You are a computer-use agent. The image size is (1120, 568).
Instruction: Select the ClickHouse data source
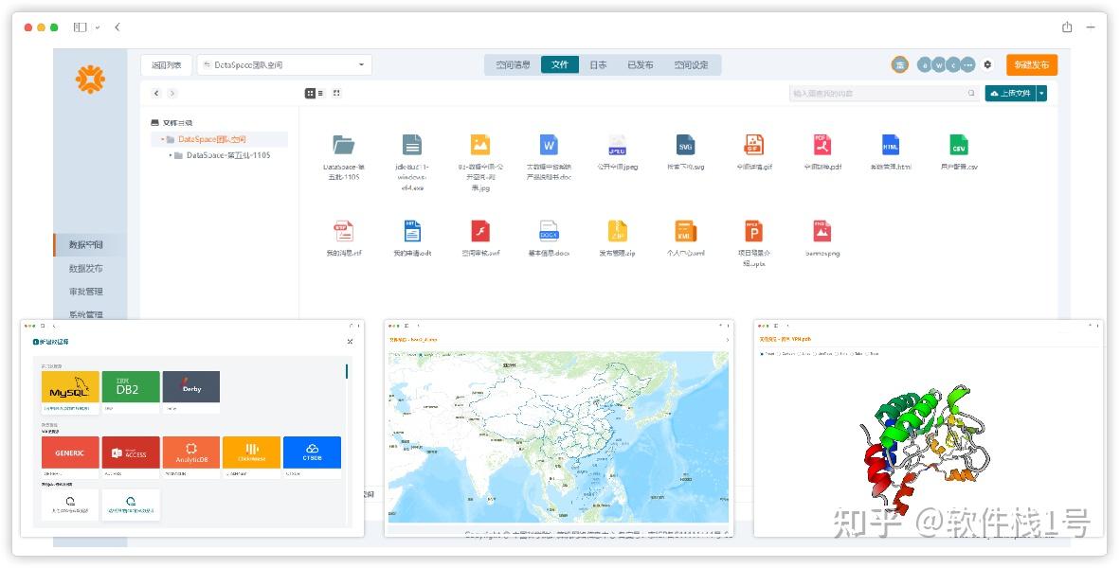tap(252, 453)
